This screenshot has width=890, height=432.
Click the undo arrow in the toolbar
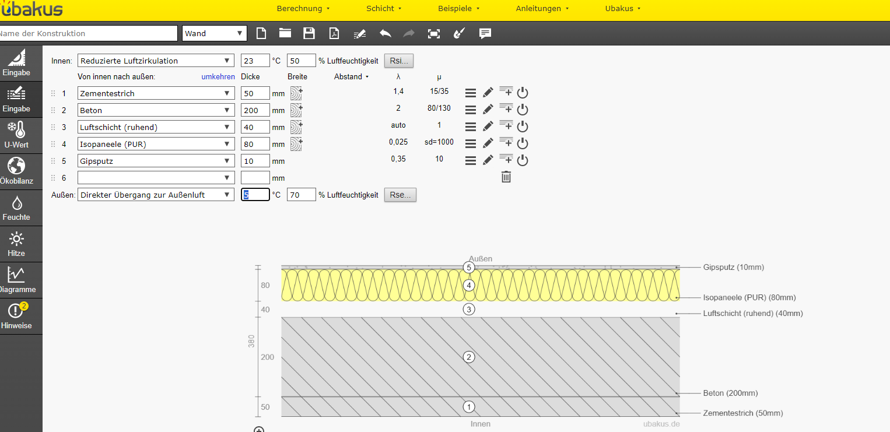[x=385, y=33]
